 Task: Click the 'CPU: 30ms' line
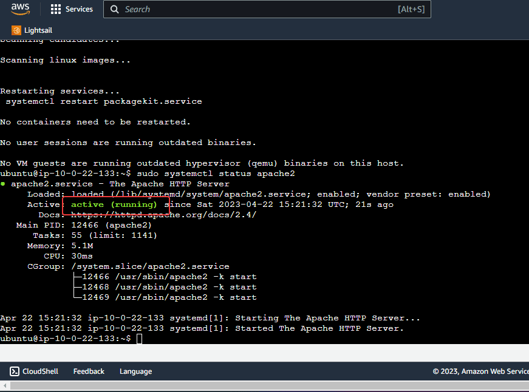68,256
